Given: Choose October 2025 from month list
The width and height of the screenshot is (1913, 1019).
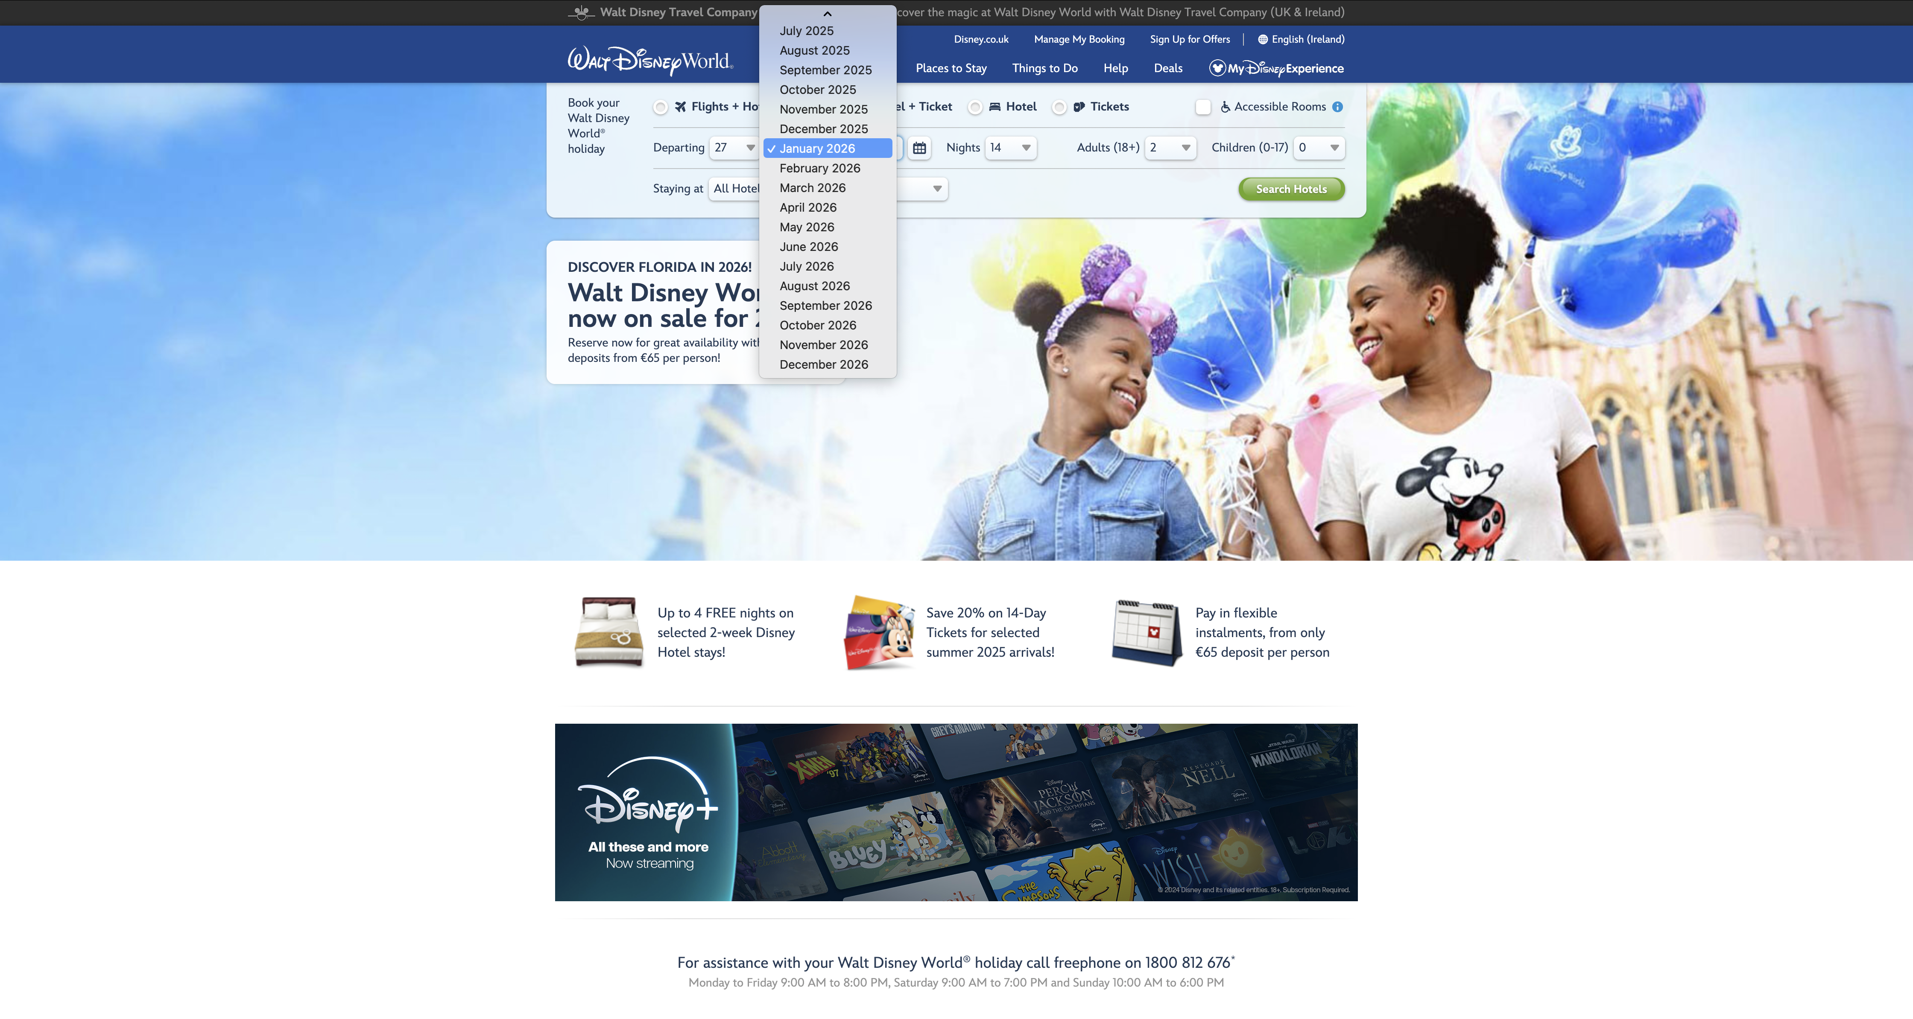Looking at the screenshot, I should point(827,90).
